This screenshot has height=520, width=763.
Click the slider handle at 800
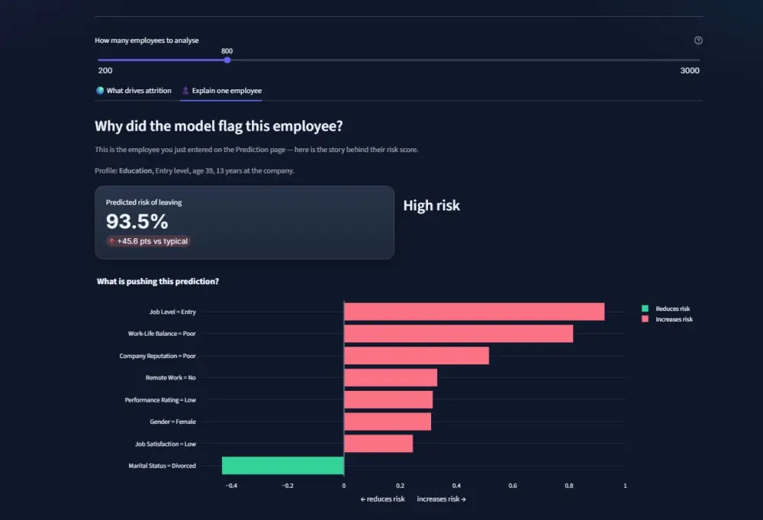coord(227,60)
